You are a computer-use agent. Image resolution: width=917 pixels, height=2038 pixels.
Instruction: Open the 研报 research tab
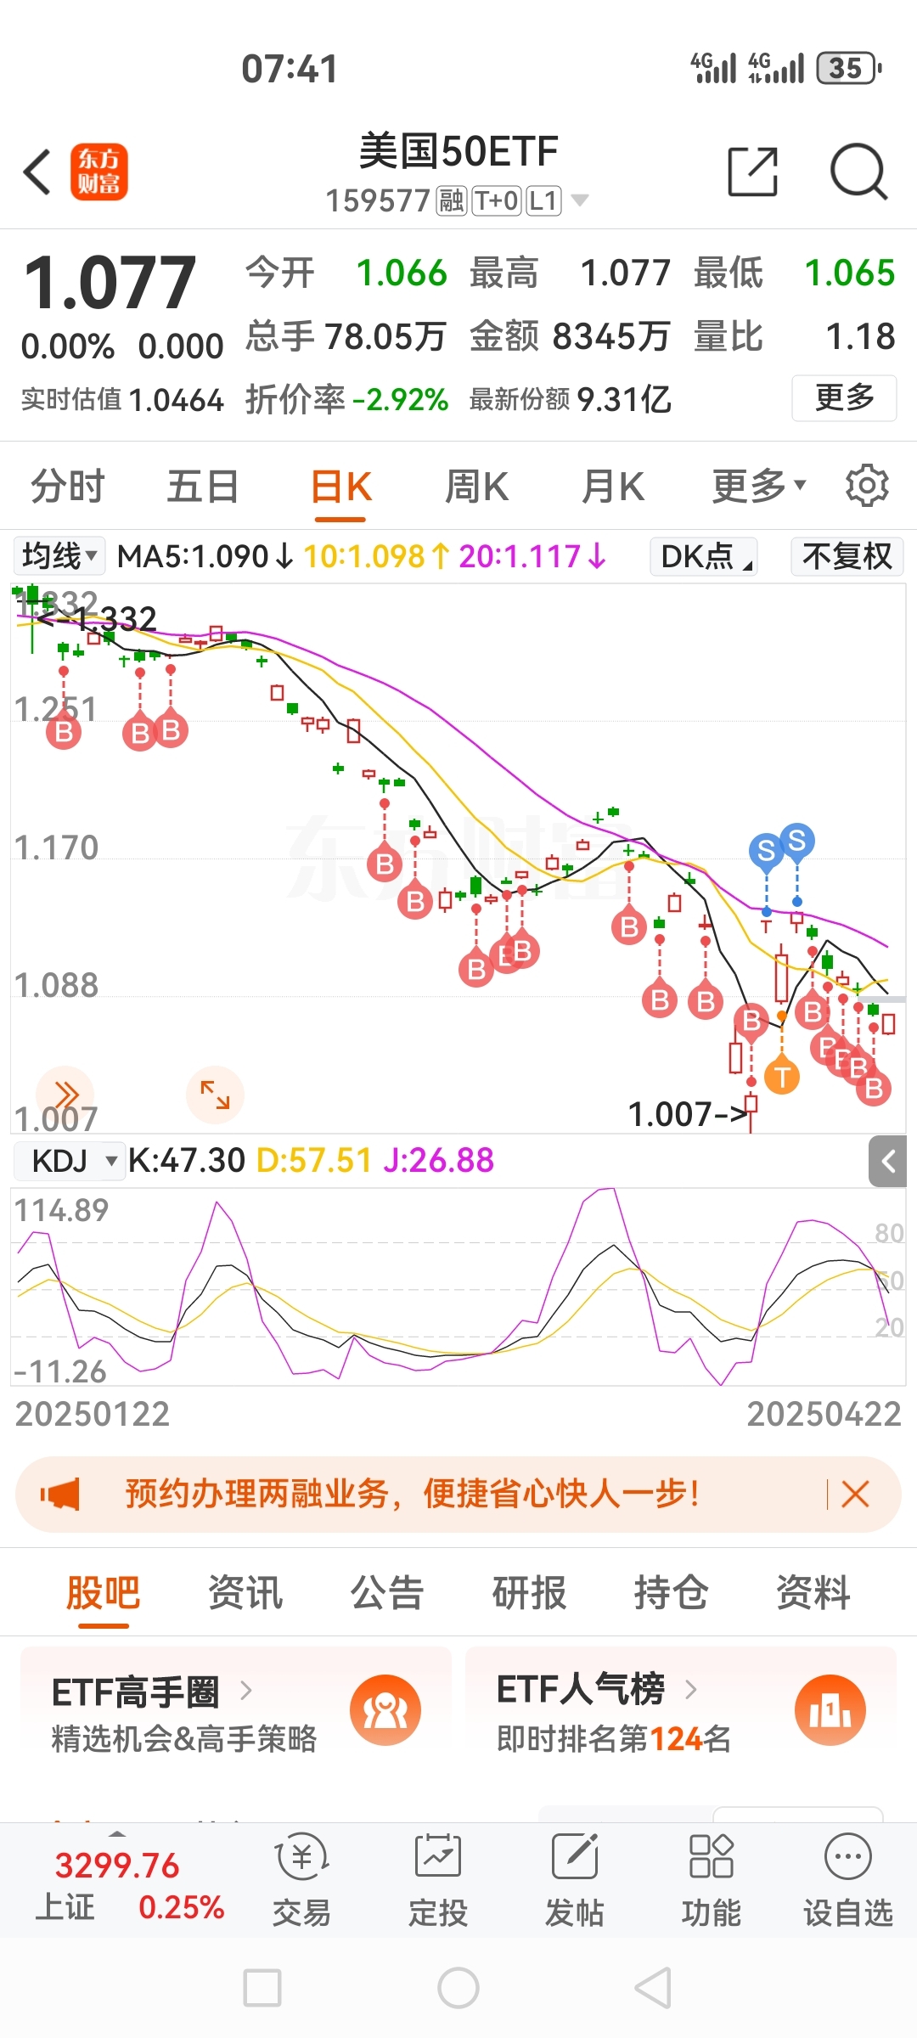coord(529,1592)
